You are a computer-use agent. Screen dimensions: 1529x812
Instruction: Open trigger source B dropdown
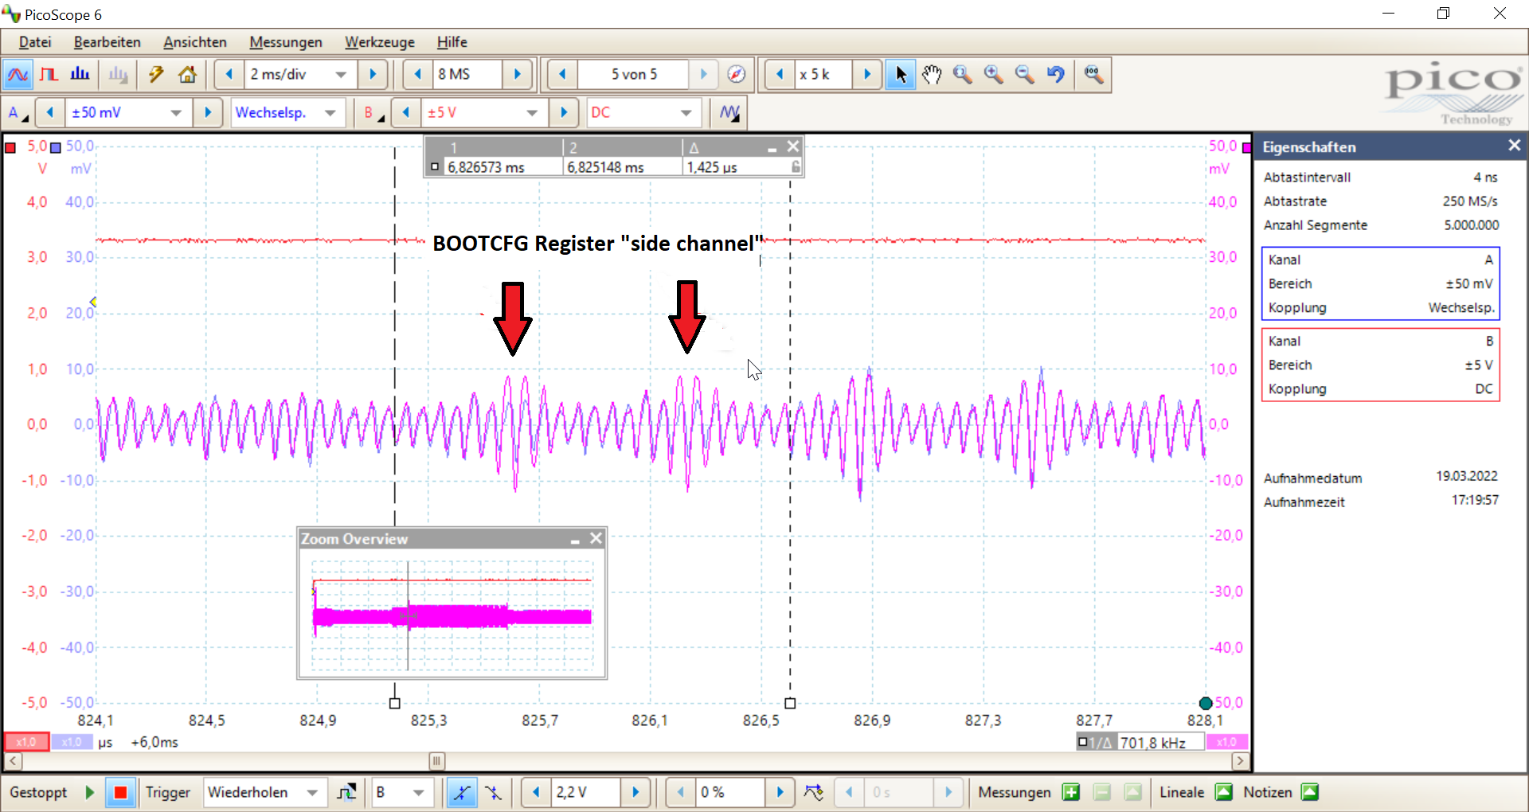click(x=418, y=792)
